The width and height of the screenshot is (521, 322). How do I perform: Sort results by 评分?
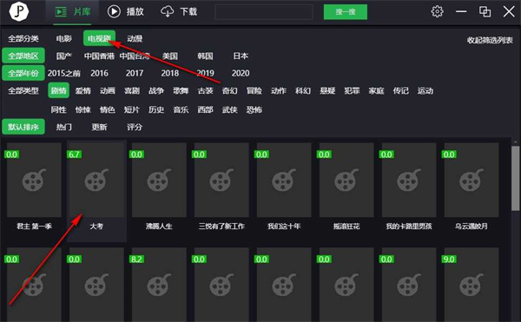tap(135, 127)
